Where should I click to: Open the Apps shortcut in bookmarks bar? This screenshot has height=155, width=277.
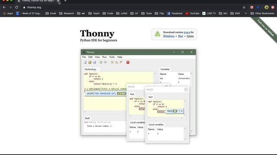[x=8, y=13]
